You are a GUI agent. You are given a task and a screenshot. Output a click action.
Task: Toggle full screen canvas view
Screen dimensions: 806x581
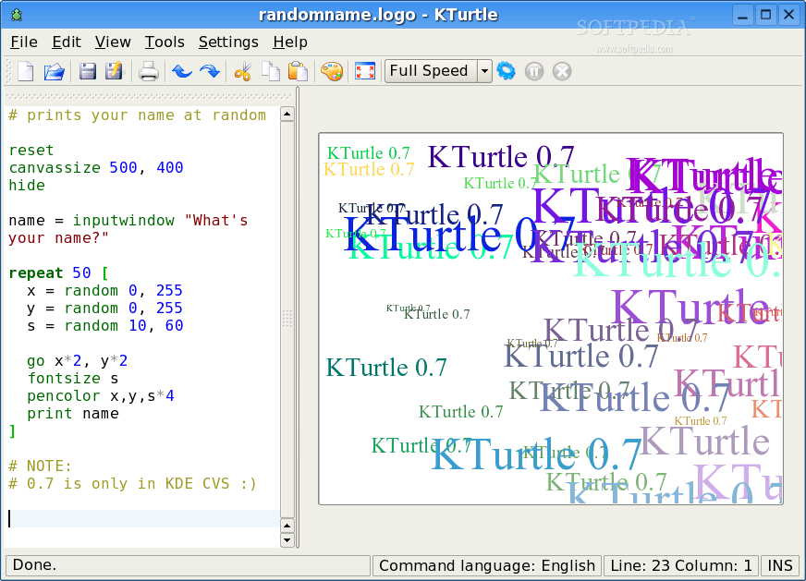(363, 70)
